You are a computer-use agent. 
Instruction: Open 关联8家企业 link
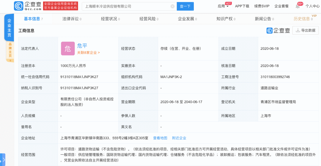coord(89,53)
